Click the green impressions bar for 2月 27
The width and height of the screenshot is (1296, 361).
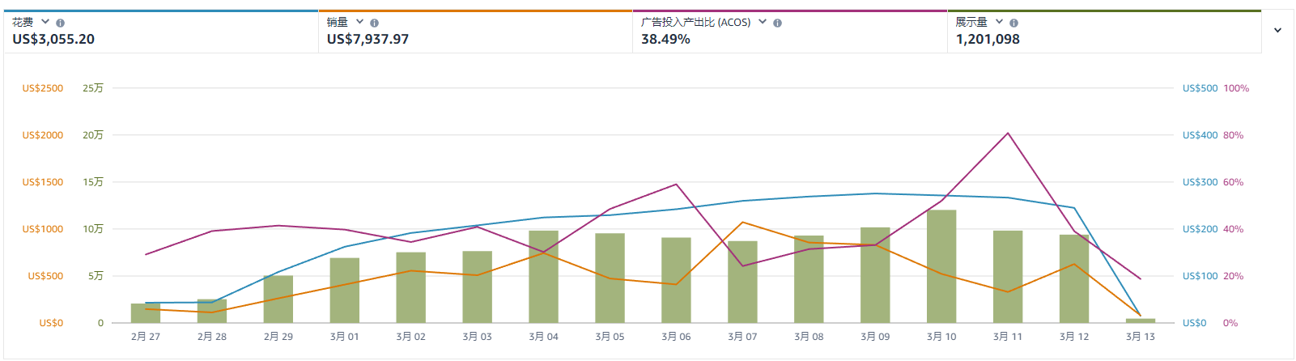146,314
